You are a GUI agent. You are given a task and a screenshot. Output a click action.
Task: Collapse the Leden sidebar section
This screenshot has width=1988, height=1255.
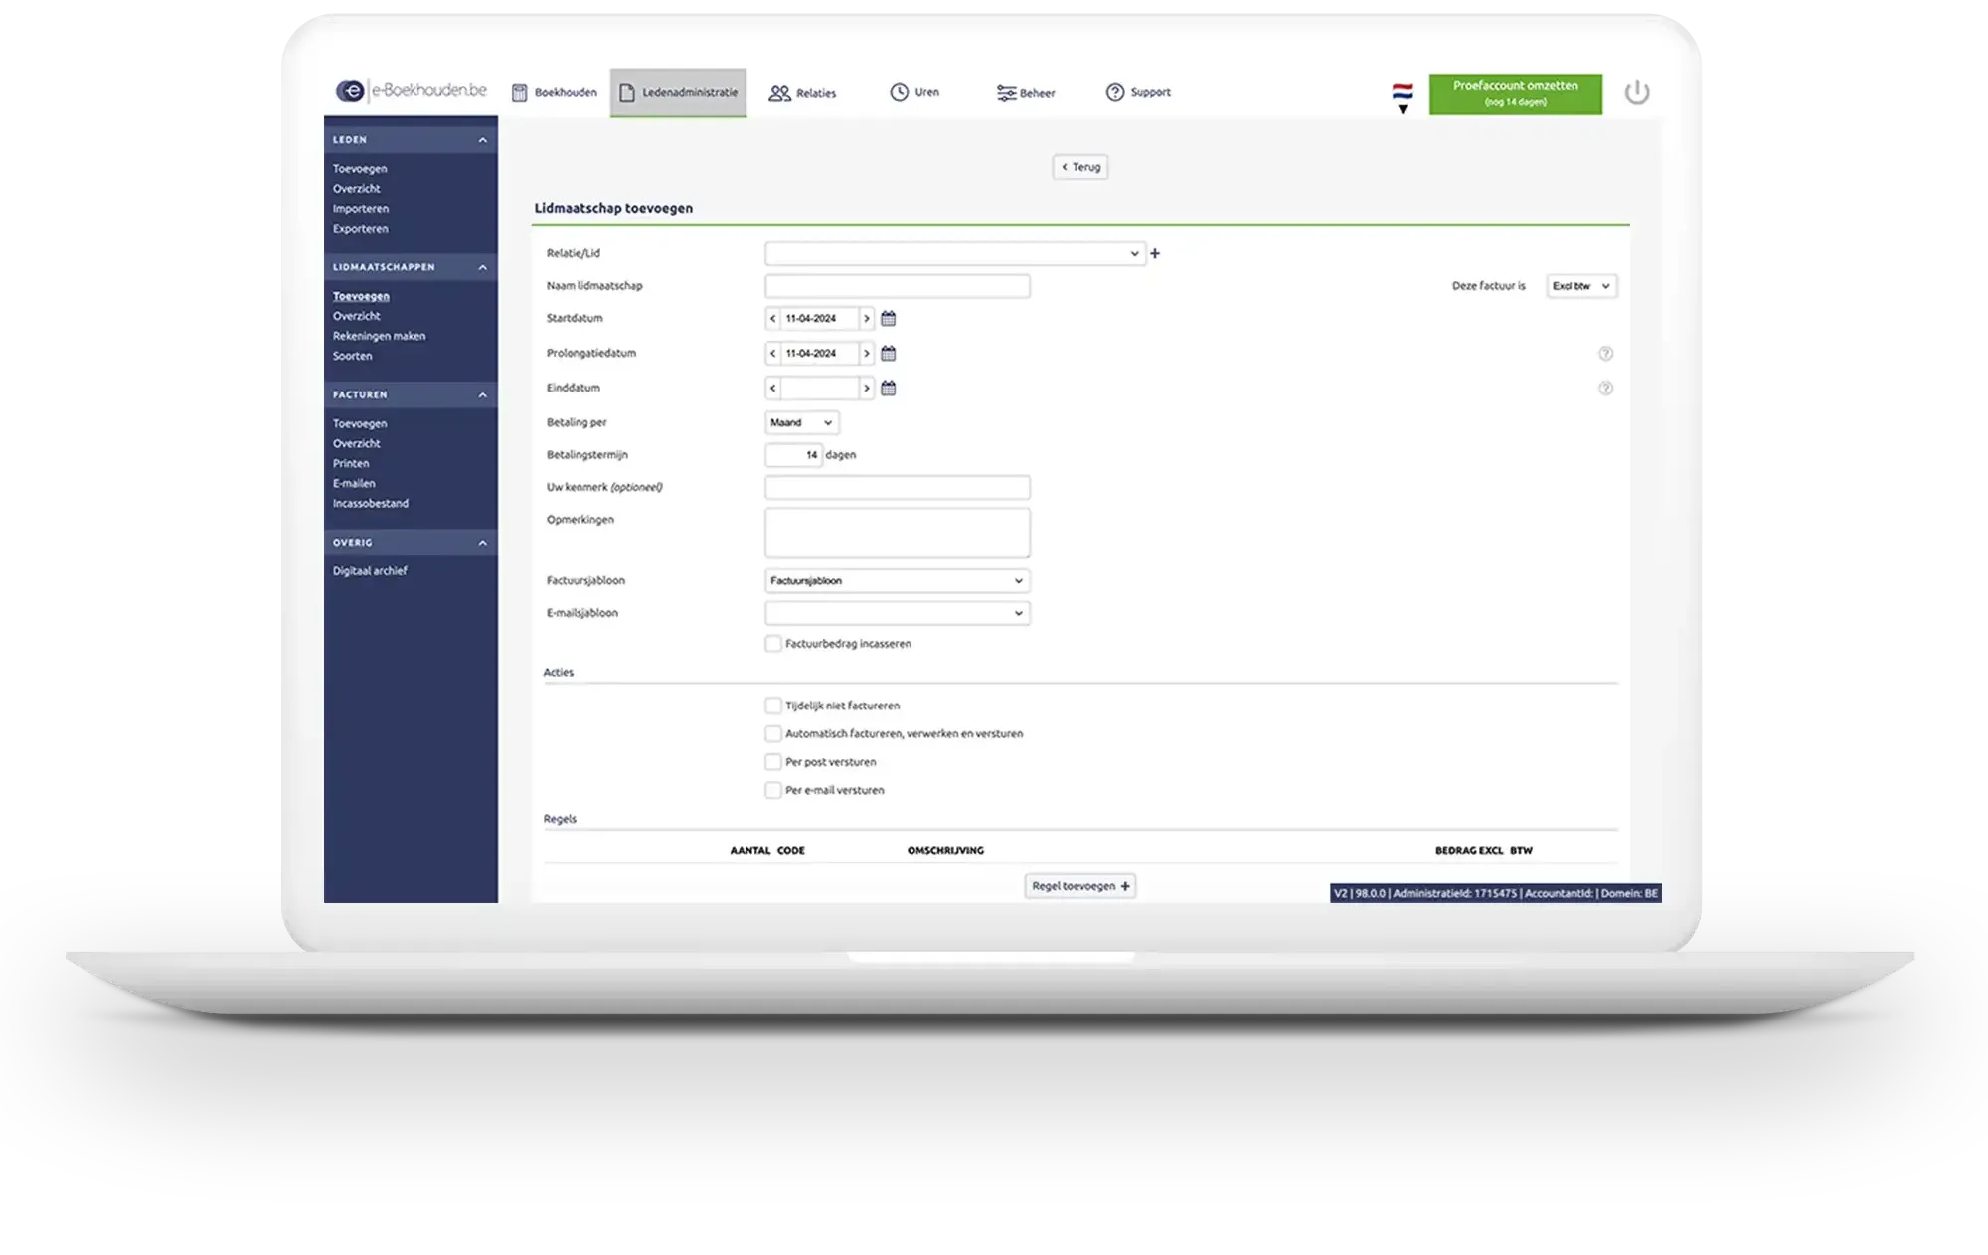[x=483, y=140]
